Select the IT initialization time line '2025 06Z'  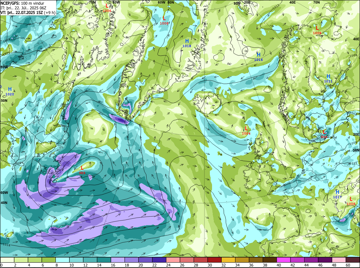tap(39, 8)
